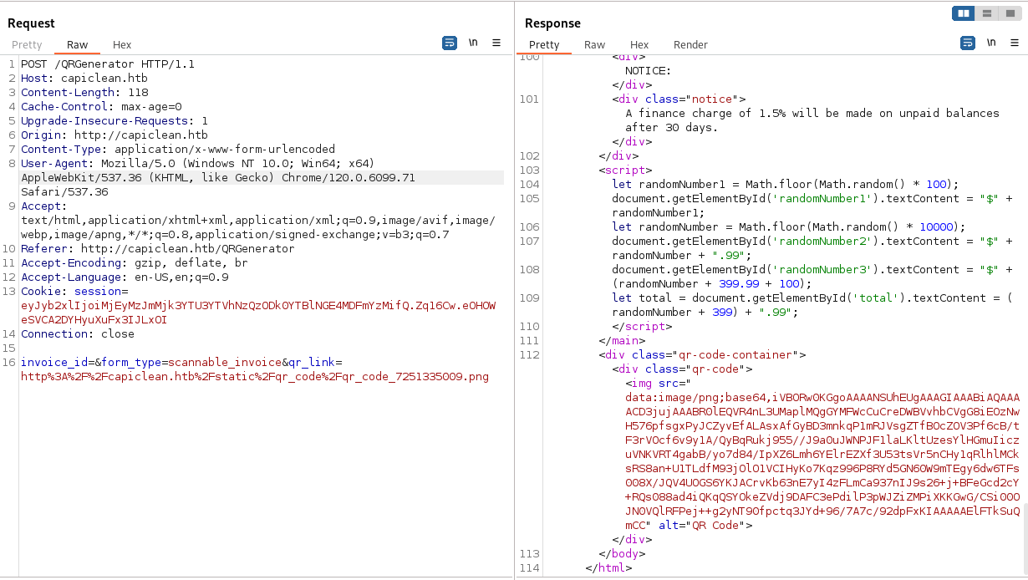Click the Accept-Language header line
Screen dimensions: 1028x580
[125, 277]
